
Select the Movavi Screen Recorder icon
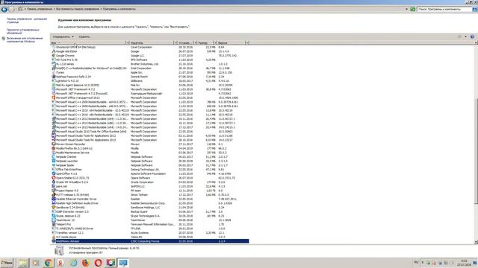54,144
